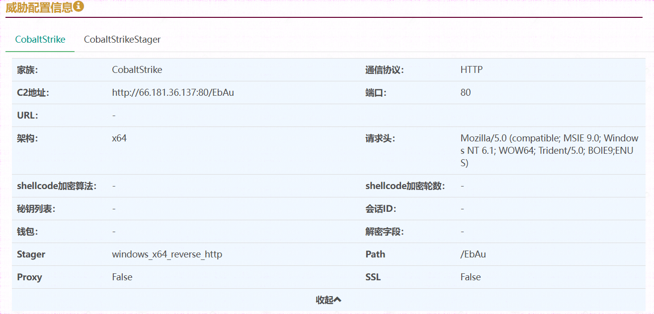Click the URL label

click(27, 116)
